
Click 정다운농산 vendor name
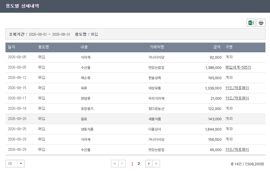point(156,109)
